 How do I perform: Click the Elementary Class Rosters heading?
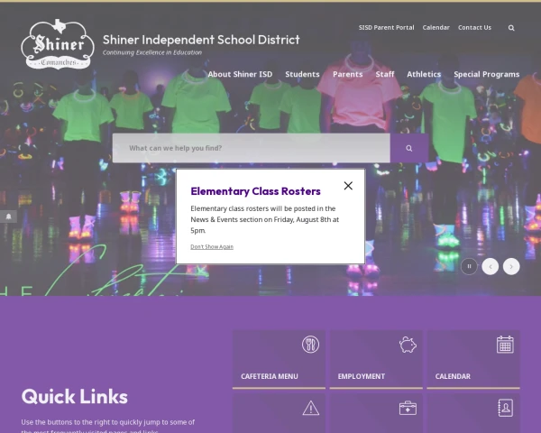click(x=256, y=191)
